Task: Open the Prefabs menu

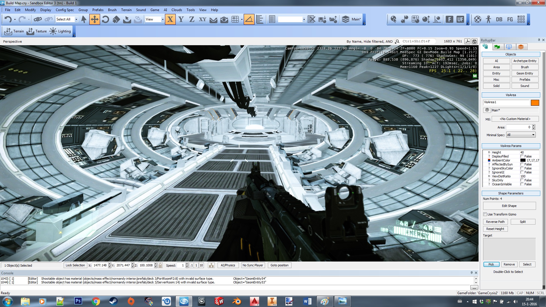Action: (98, 10)
